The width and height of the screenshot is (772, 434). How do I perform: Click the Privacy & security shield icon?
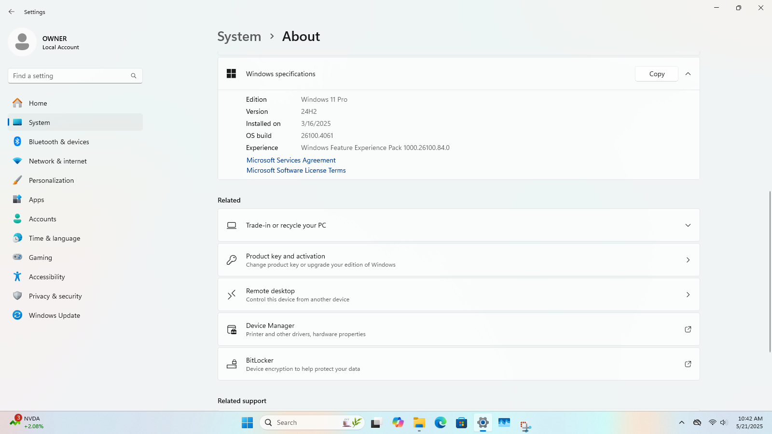click(x=17, y=296)
